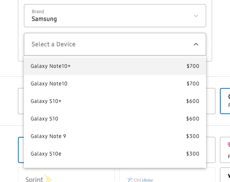Pick Galaxy Note10 device option

tap(49, 84)
